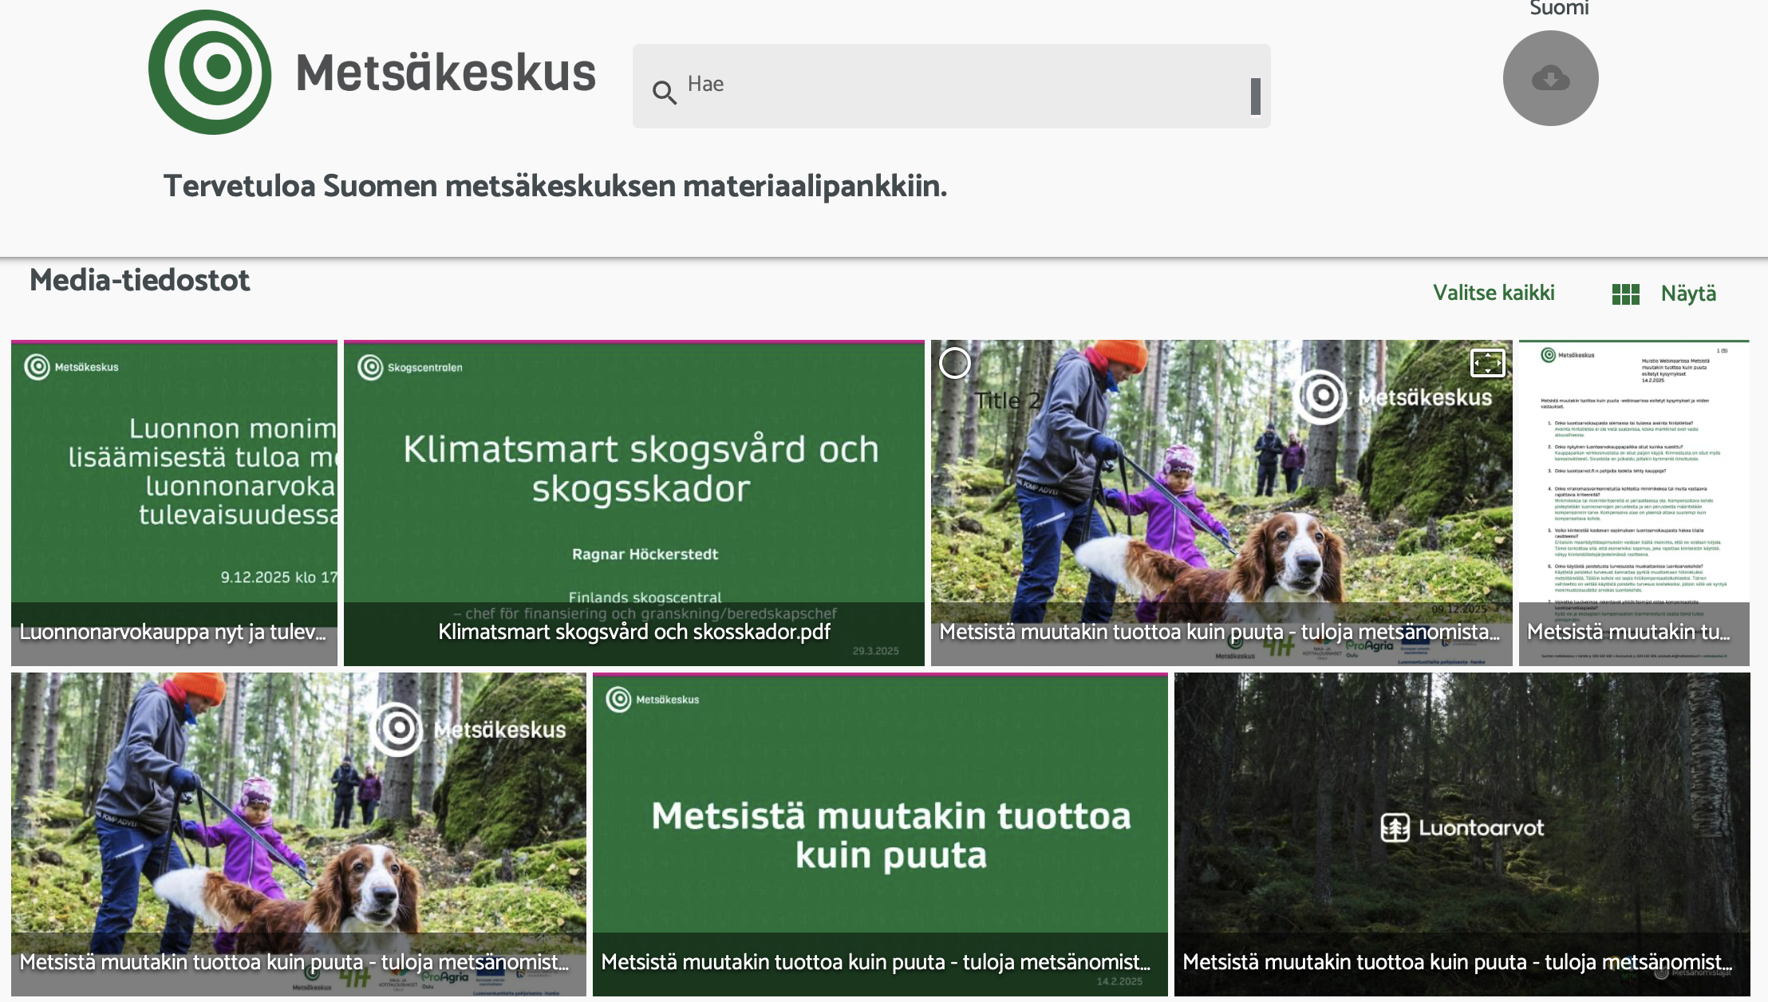Click the search field's right-edge handle
This screenshot has width=1768, height=1002.
point(1255,96)
